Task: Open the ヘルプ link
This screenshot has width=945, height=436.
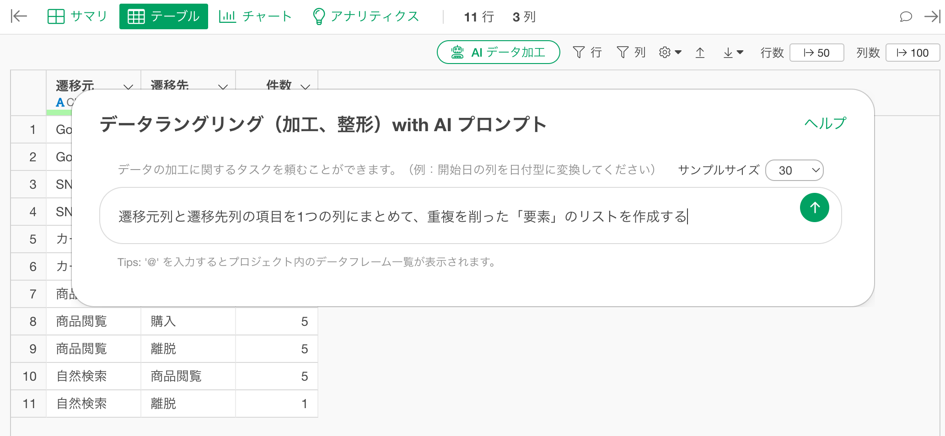Action: [x=825, y=123]
